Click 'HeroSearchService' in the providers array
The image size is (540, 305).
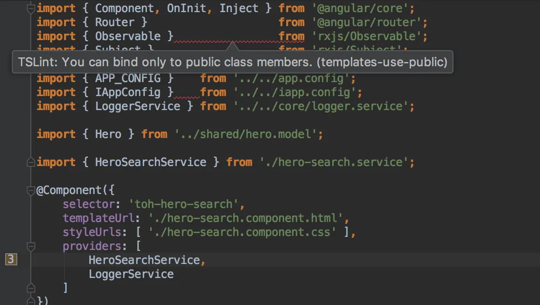coord(144,260)
